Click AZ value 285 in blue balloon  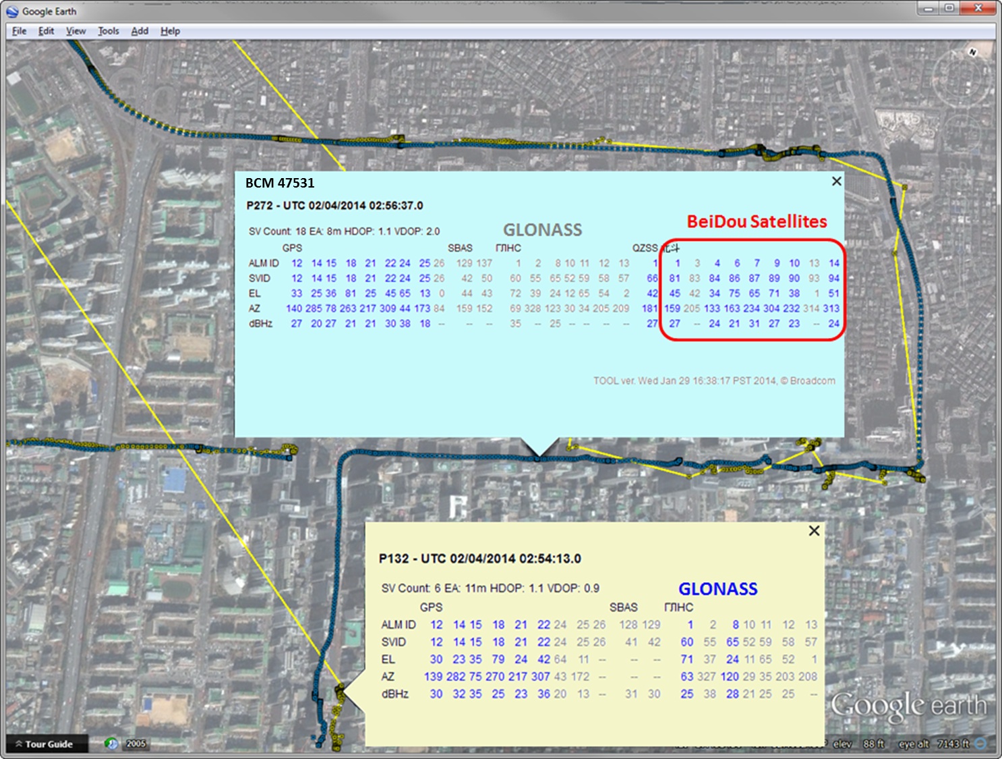pyautogui.click(x=314, y=308)
